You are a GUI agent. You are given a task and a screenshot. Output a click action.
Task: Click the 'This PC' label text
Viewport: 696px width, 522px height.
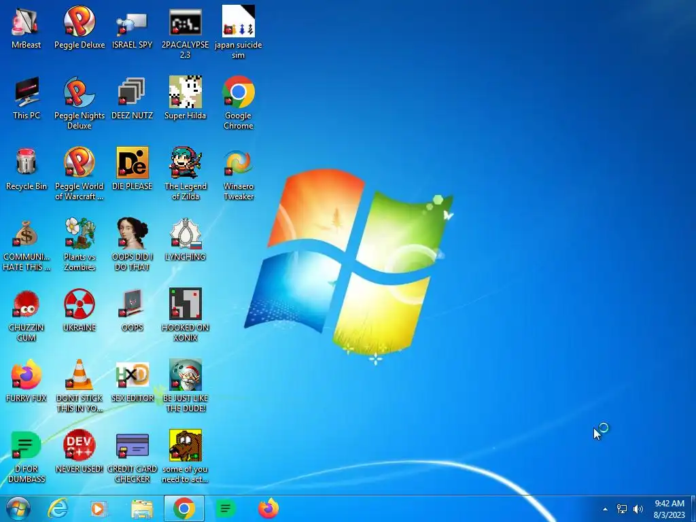pyautogui.click(x=27, y=116)
